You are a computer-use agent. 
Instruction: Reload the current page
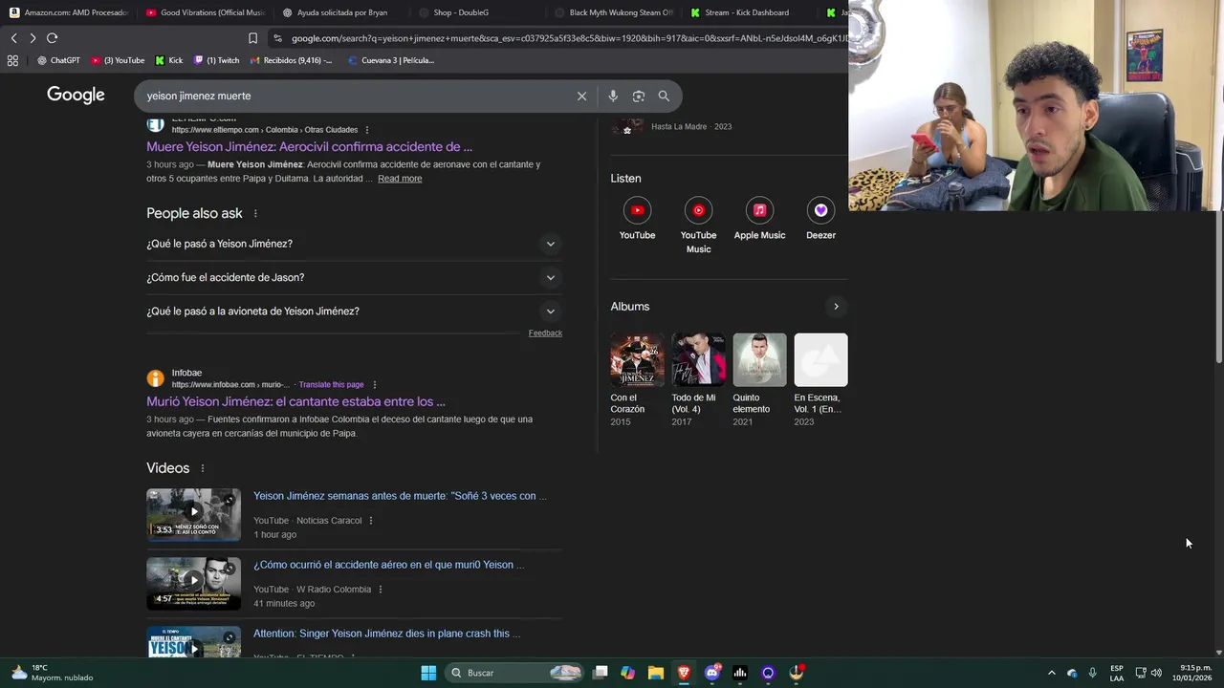pyautogui.click(x=52, y=38)
